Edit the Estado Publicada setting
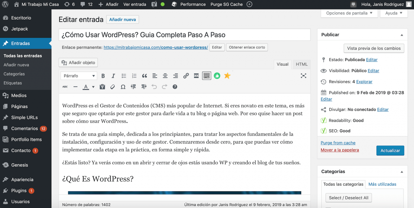414x208 pixels. 372,60
